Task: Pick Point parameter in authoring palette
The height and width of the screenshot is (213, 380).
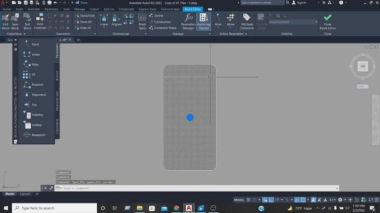Action: 31,44
